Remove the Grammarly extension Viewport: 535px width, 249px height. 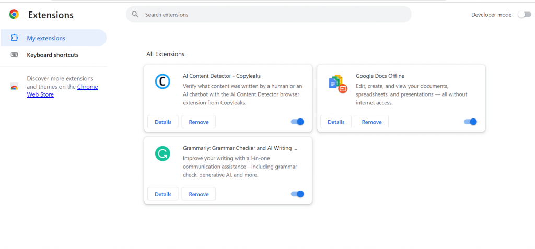(199, 194)
